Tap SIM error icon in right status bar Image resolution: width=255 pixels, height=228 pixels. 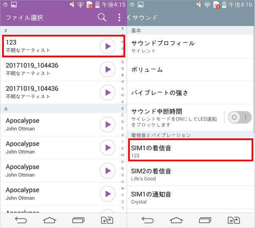217,5
